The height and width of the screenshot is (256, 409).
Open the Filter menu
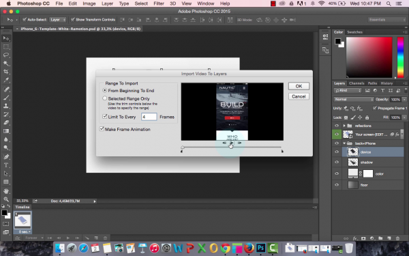(159, 3)
